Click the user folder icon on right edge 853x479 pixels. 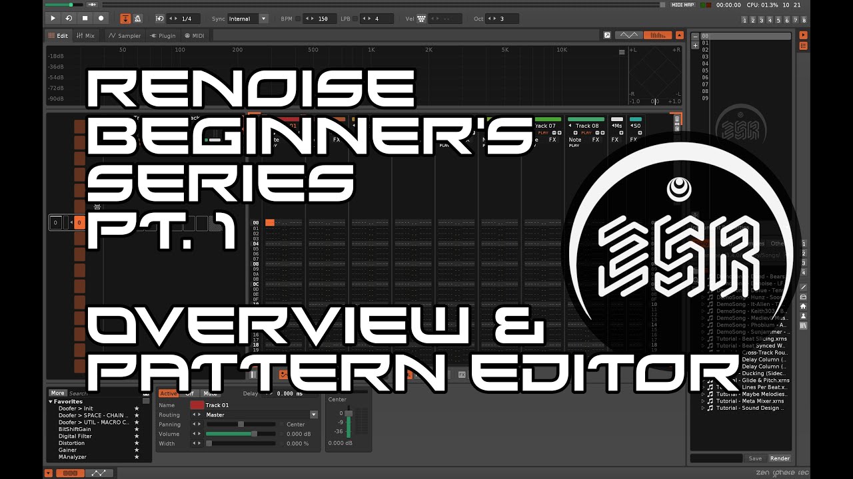click(803, 316)
